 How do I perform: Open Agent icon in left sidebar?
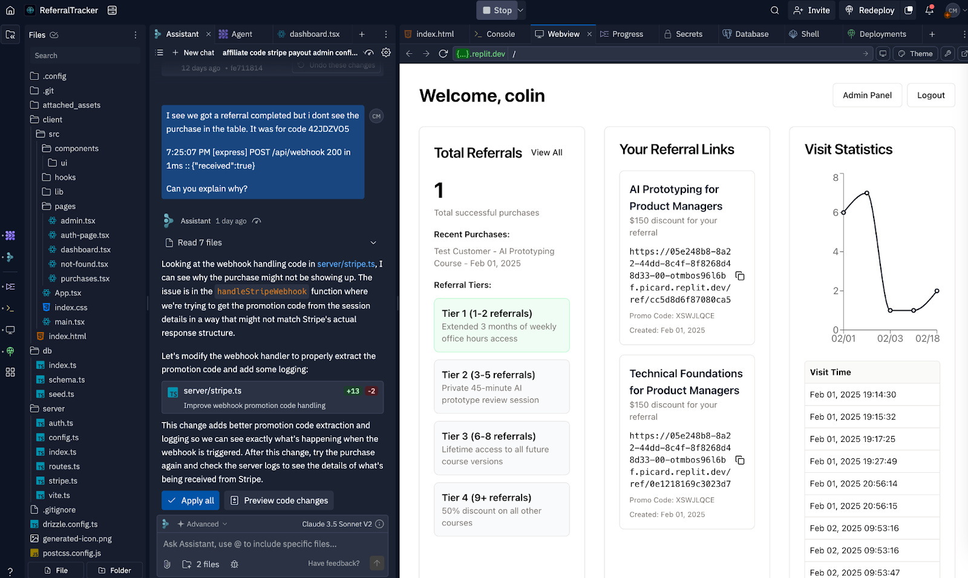pyautogui.click(x=10, y=236)
